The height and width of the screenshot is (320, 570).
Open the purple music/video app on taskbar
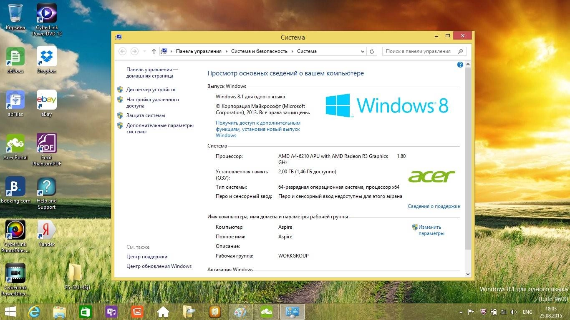[111, 312]
